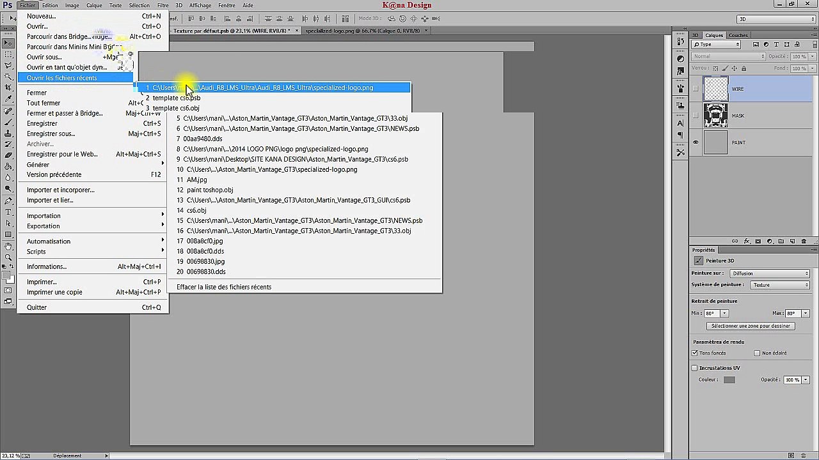The width and height of the screenshot is (819, 460).
Task: Select the Lasso tool
Action: 8,66
